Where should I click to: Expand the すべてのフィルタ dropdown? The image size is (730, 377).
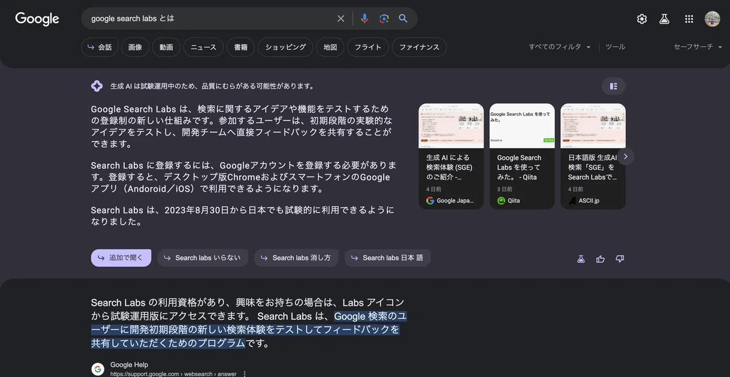[x=560, y=47]
